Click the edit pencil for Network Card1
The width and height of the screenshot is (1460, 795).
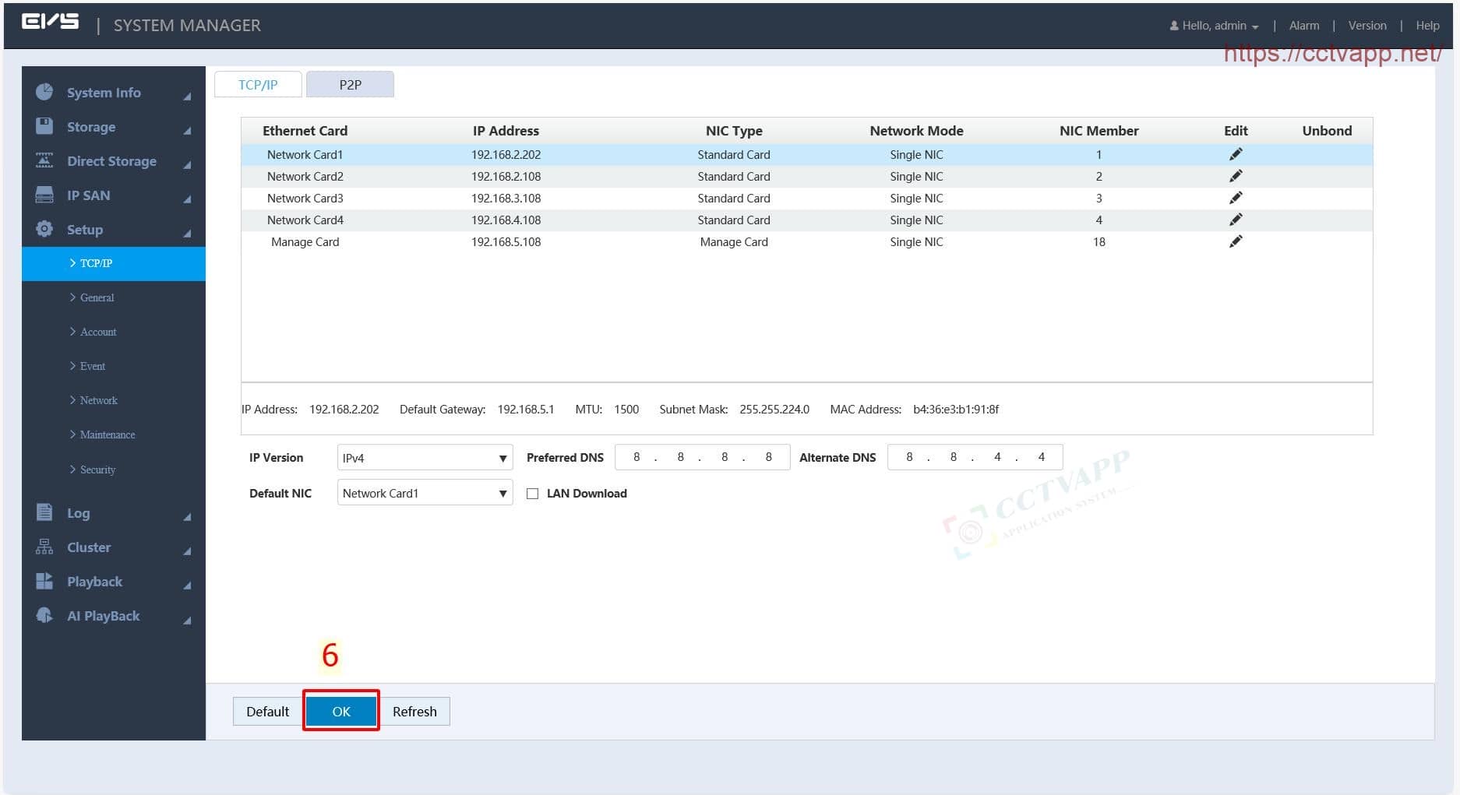1235,154
